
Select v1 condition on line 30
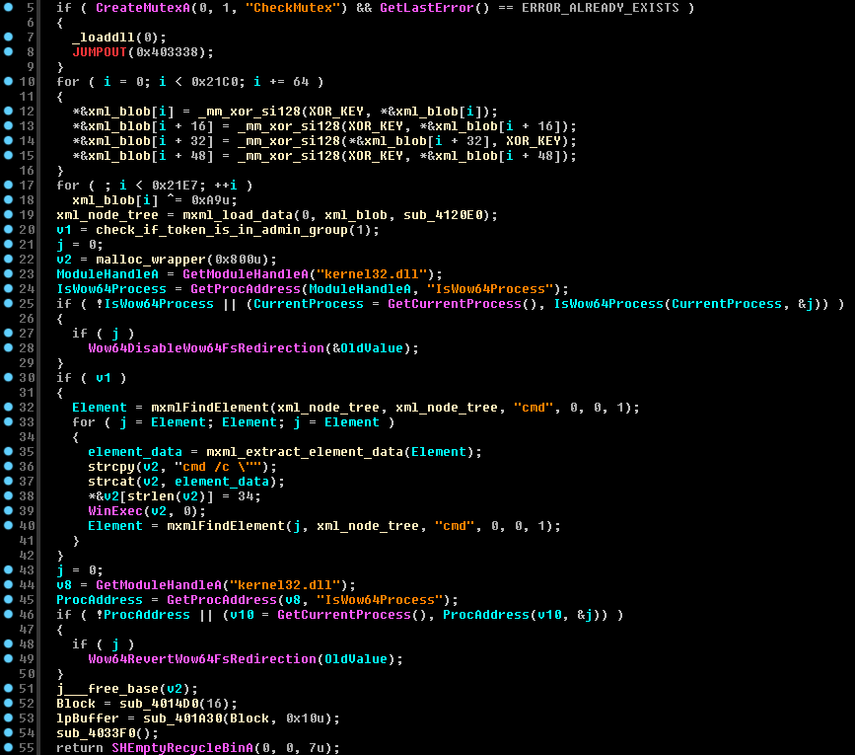click(104, 377)
